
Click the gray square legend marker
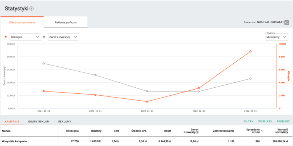44,37
